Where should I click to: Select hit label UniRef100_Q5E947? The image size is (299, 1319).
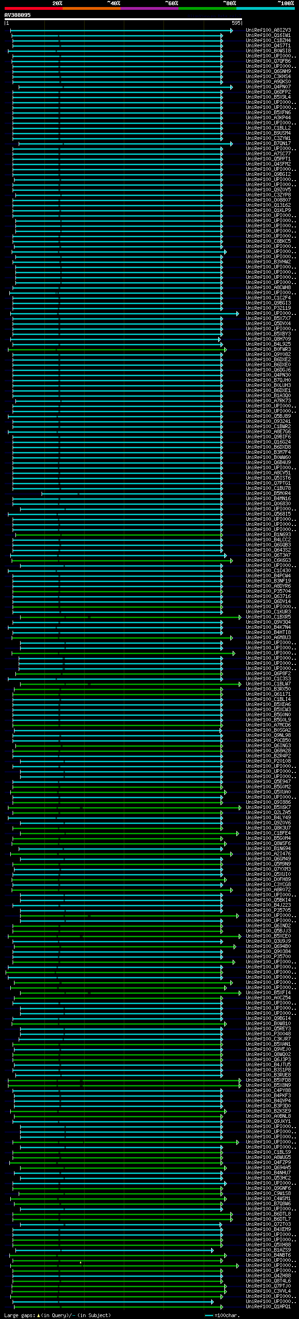268,781
